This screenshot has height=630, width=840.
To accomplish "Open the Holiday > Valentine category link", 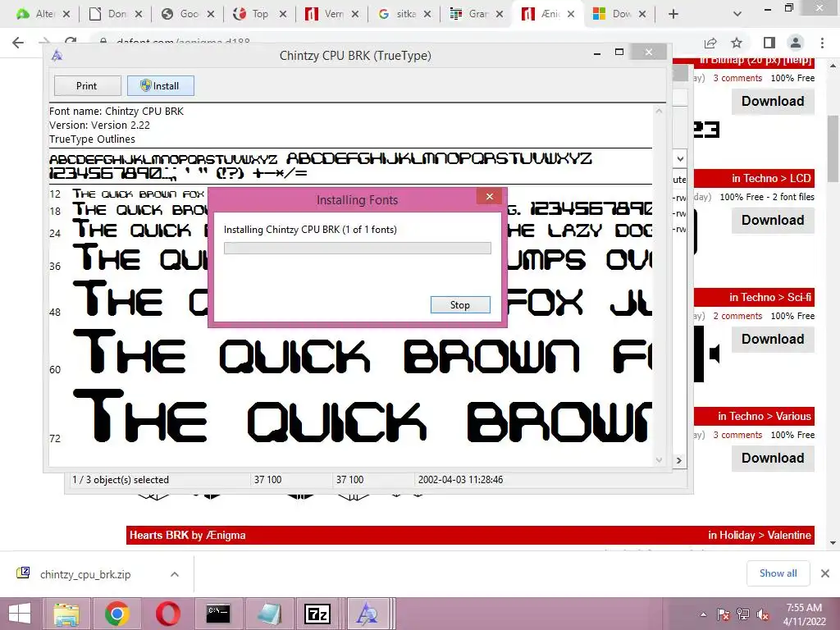I will click(x=760, y=535).
